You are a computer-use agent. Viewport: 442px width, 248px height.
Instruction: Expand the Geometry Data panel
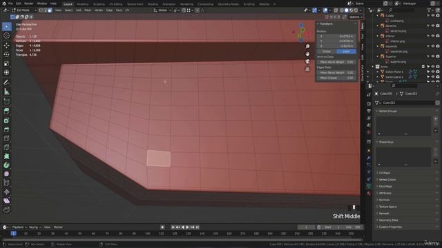click(388, 220)
